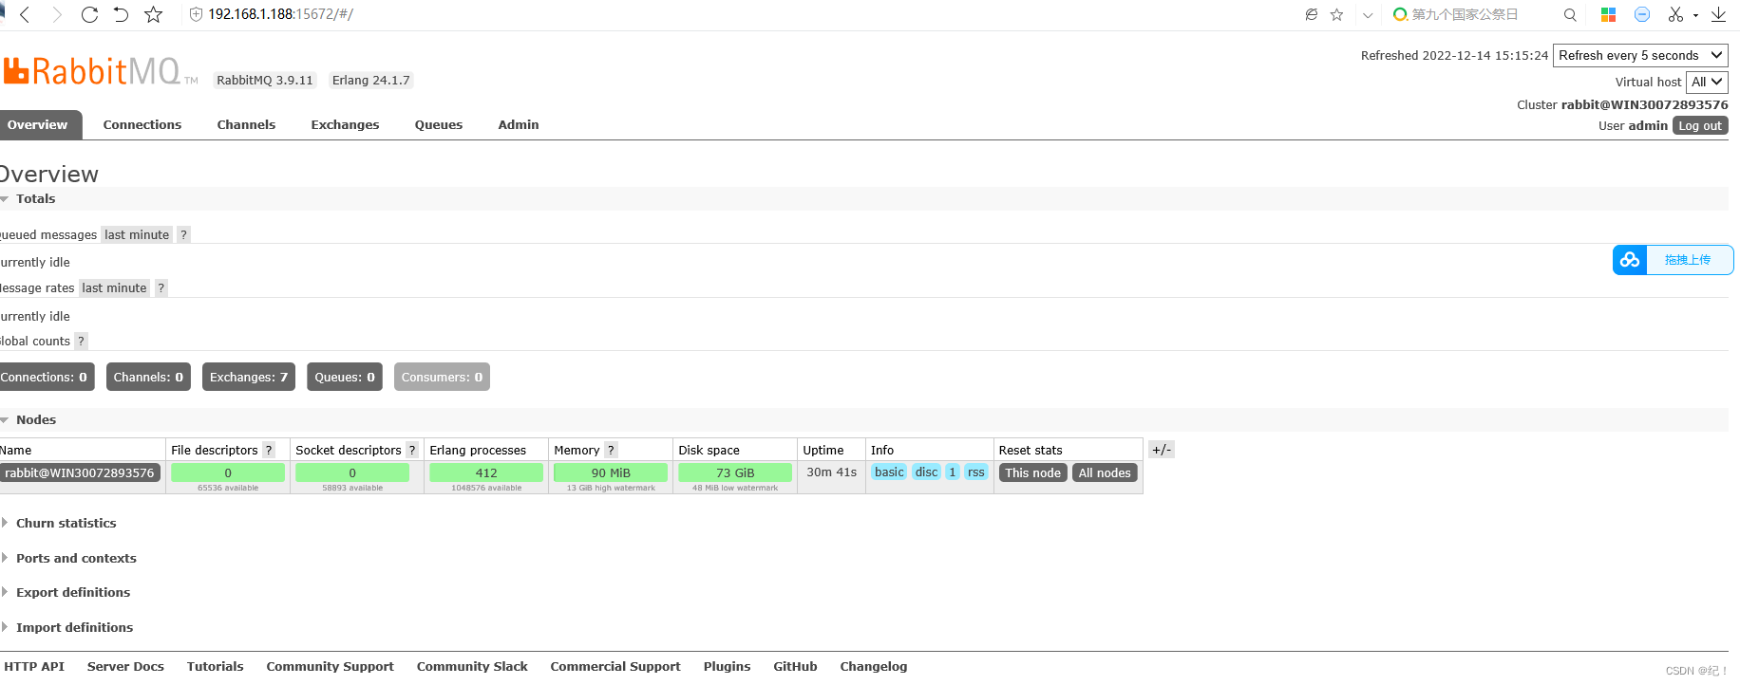Collapse the Nodes section
The image size is (1740, 685).
(35, 419)
